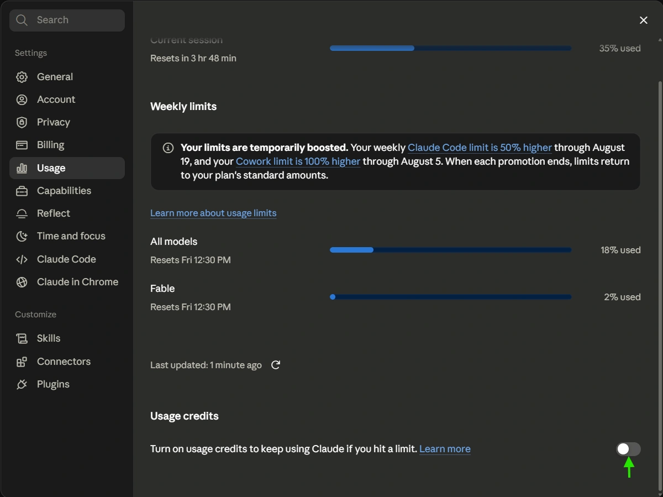The image size is (663, 497).
Task: Focus the Search input field
Action: [67, 20]
